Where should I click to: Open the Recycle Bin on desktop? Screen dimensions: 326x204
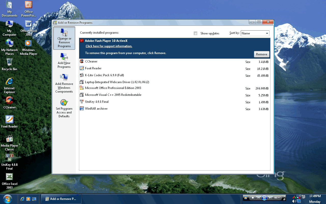click(x=9, y=64)
